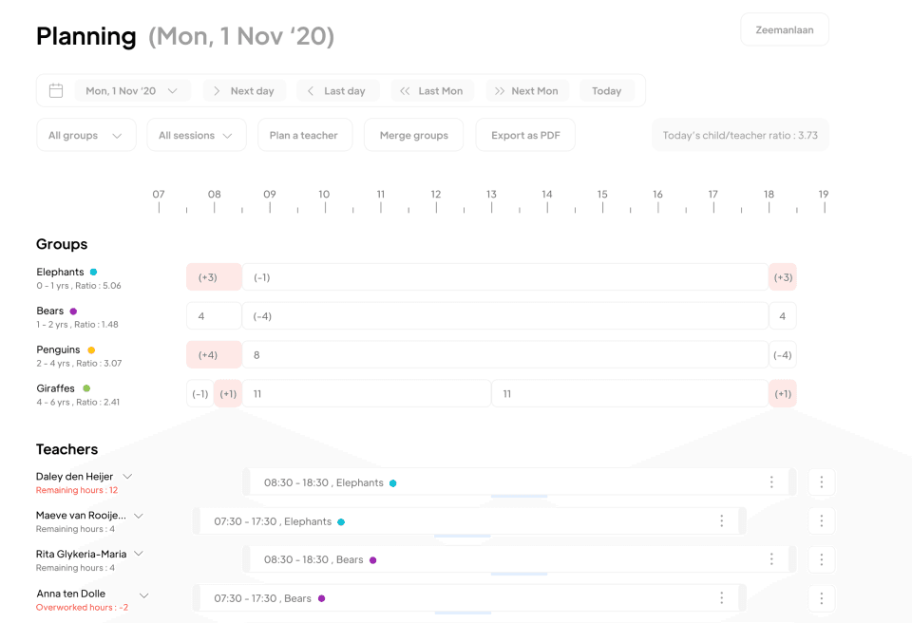Open three-dot menu inside Maeve's Elephants shift
The height and width of the screenshot is (623, 912).
pos(721,521)
